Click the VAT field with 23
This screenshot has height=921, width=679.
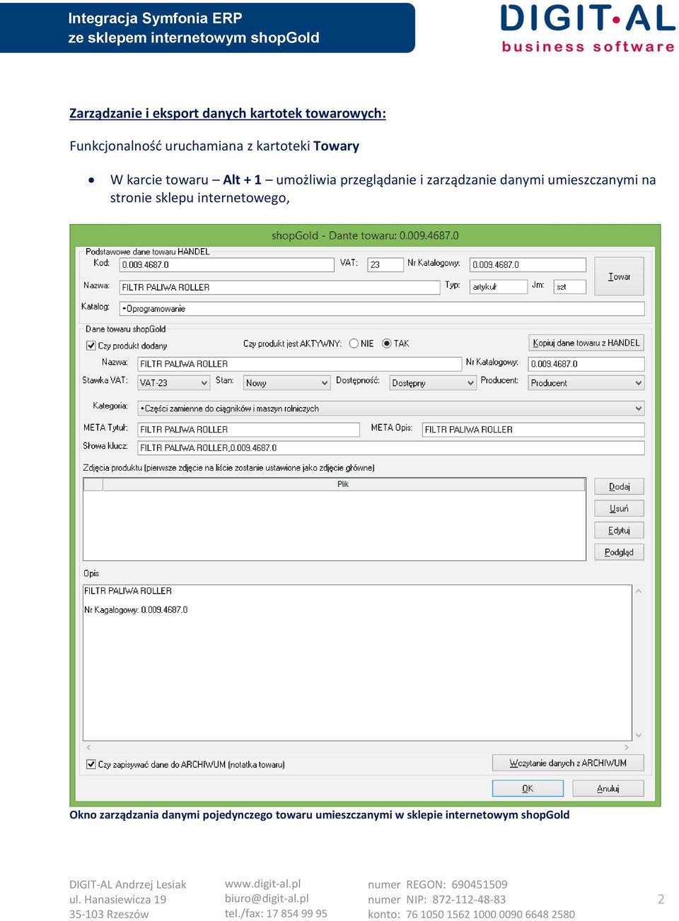385,264
